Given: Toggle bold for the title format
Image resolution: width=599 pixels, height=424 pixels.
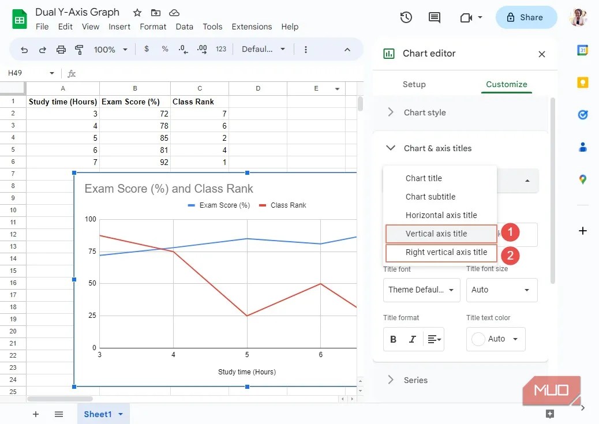Looking at the screenshot, I should [393, 339].
